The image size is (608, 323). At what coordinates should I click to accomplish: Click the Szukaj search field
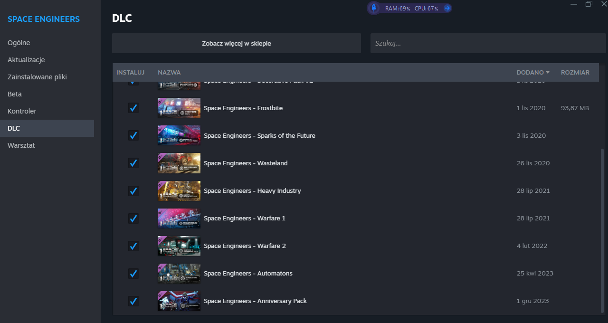[x=488, y=43]
